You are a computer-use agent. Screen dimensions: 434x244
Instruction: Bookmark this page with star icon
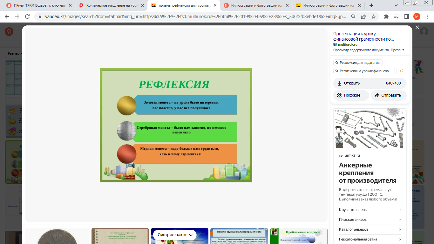pos(374,17)
